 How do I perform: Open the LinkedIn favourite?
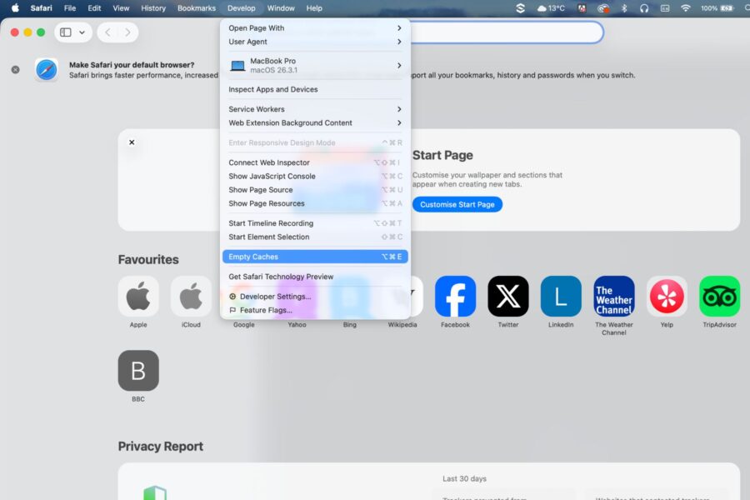(561, 296)
